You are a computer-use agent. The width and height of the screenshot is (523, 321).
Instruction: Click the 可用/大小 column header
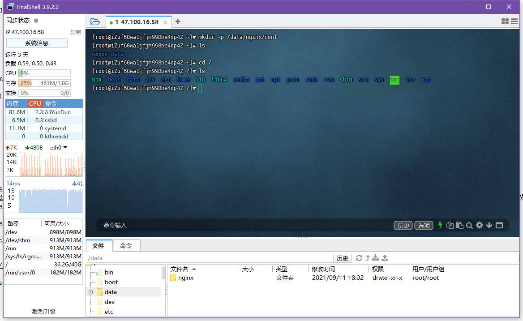(x=62, y=224)
